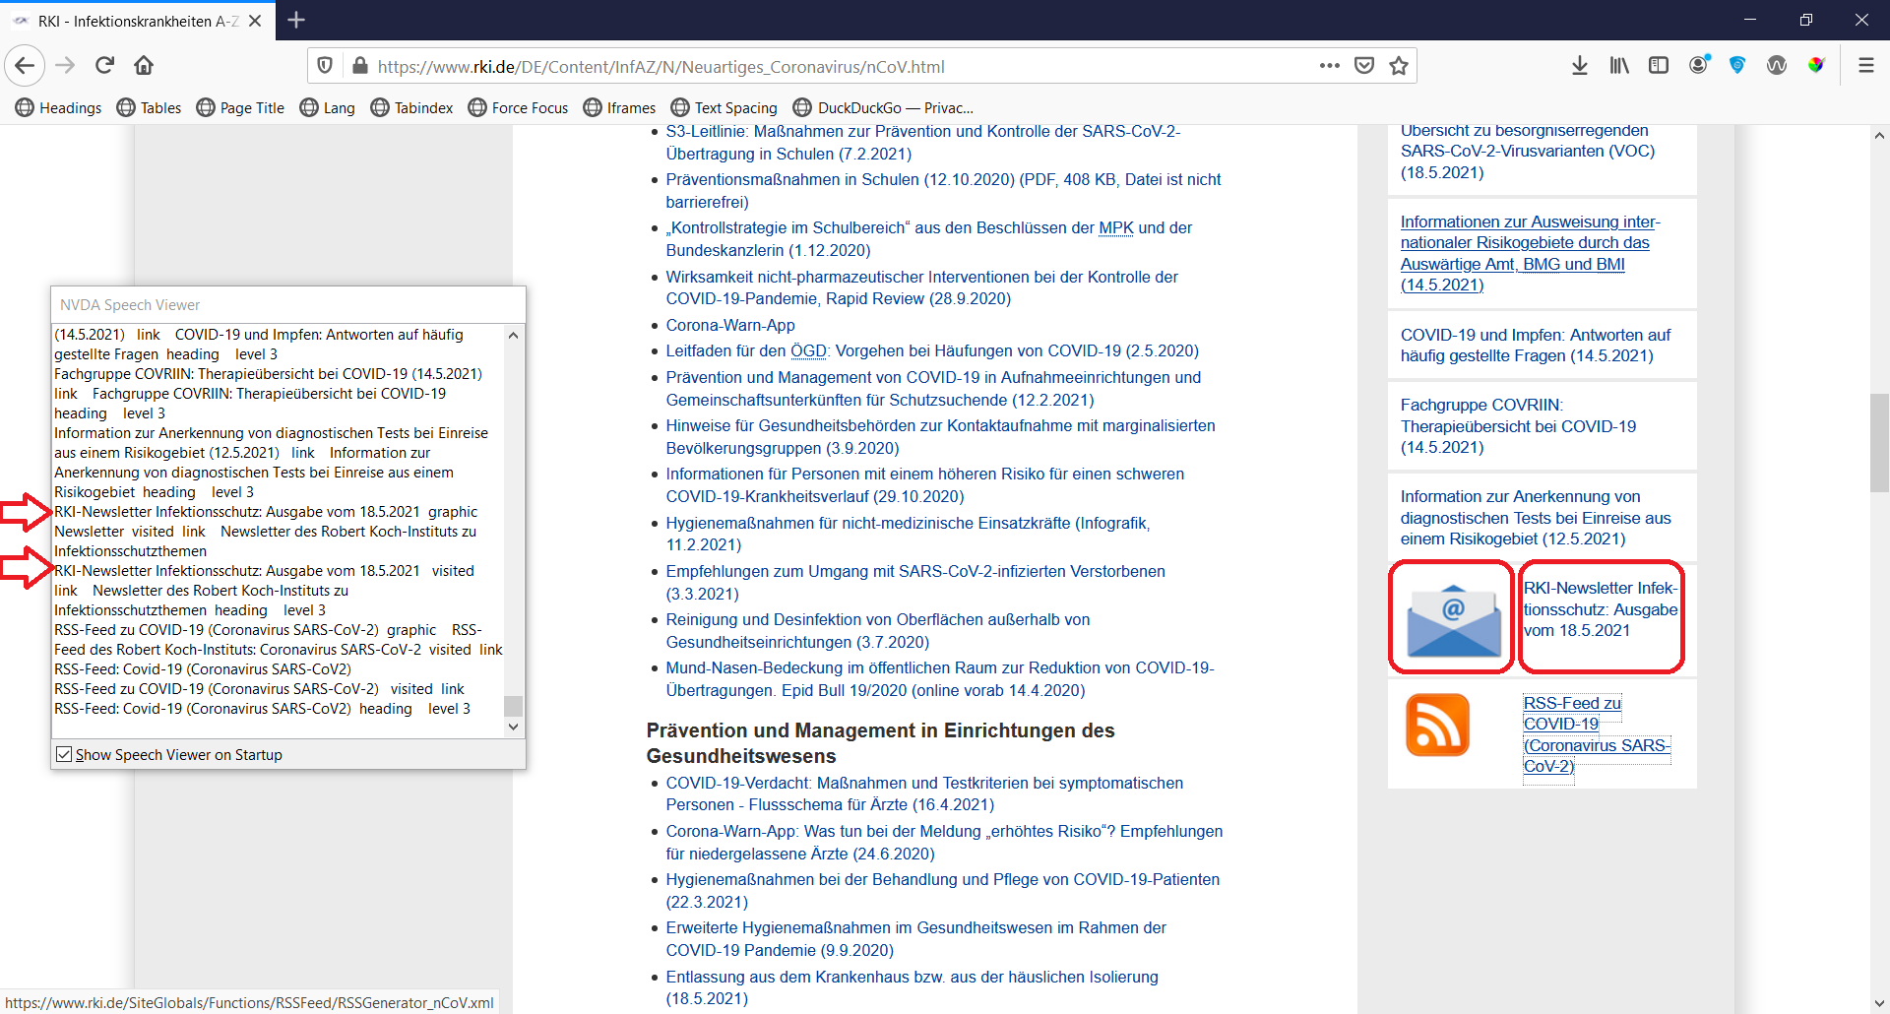The width and height of the screenshot is (1890, 1014).
Task: Show site security padlock information
Action: pyautogui.click(x=359, y=66)
